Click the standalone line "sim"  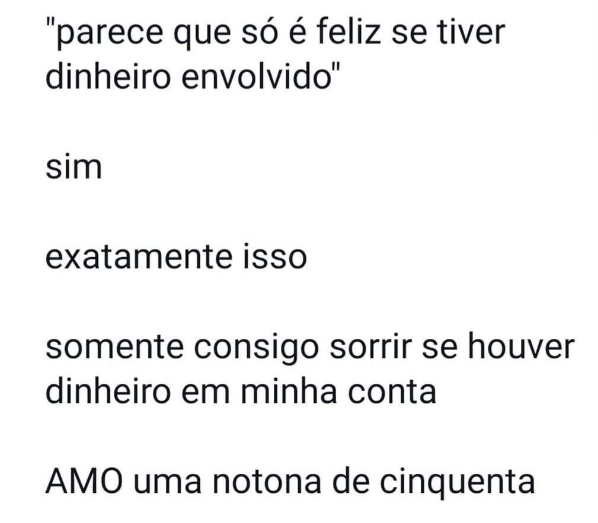click(x=74, y=167)
